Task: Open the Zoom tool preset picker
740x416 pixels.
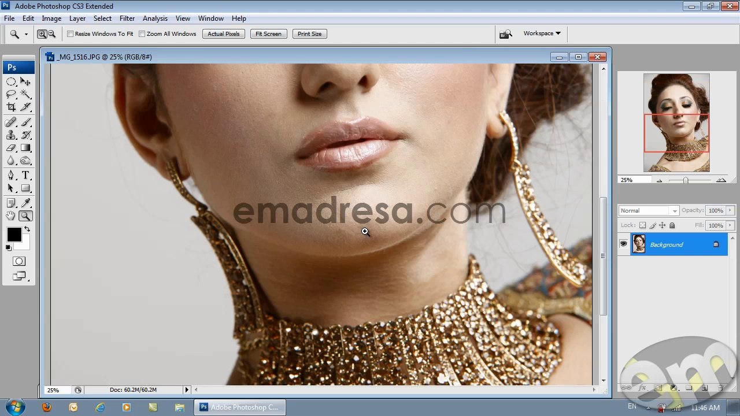Action: tap(26, 34)
